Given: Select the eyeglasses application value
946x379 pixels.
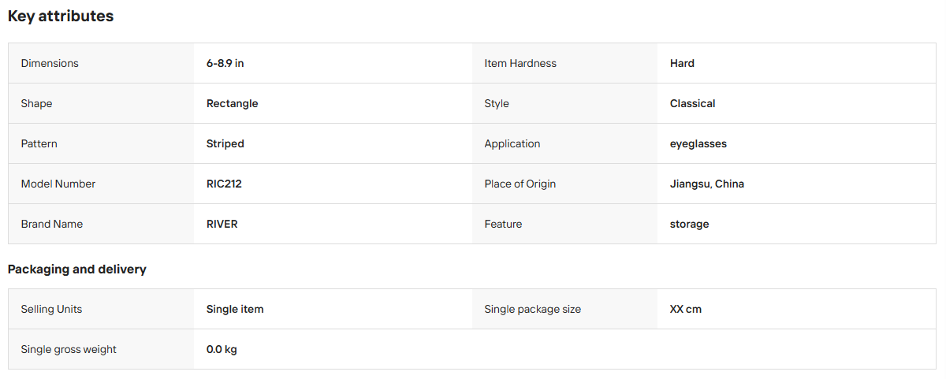Looking at the screenshot, I should [698, 143].
